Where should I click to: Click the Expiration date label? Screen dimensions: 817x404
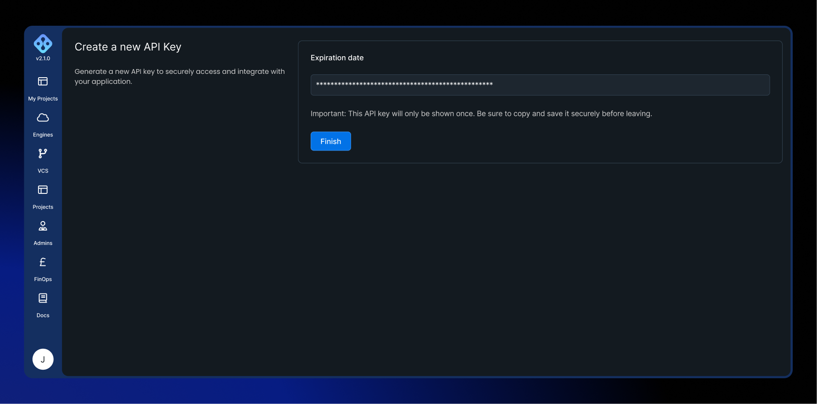[x=337, y=58]
